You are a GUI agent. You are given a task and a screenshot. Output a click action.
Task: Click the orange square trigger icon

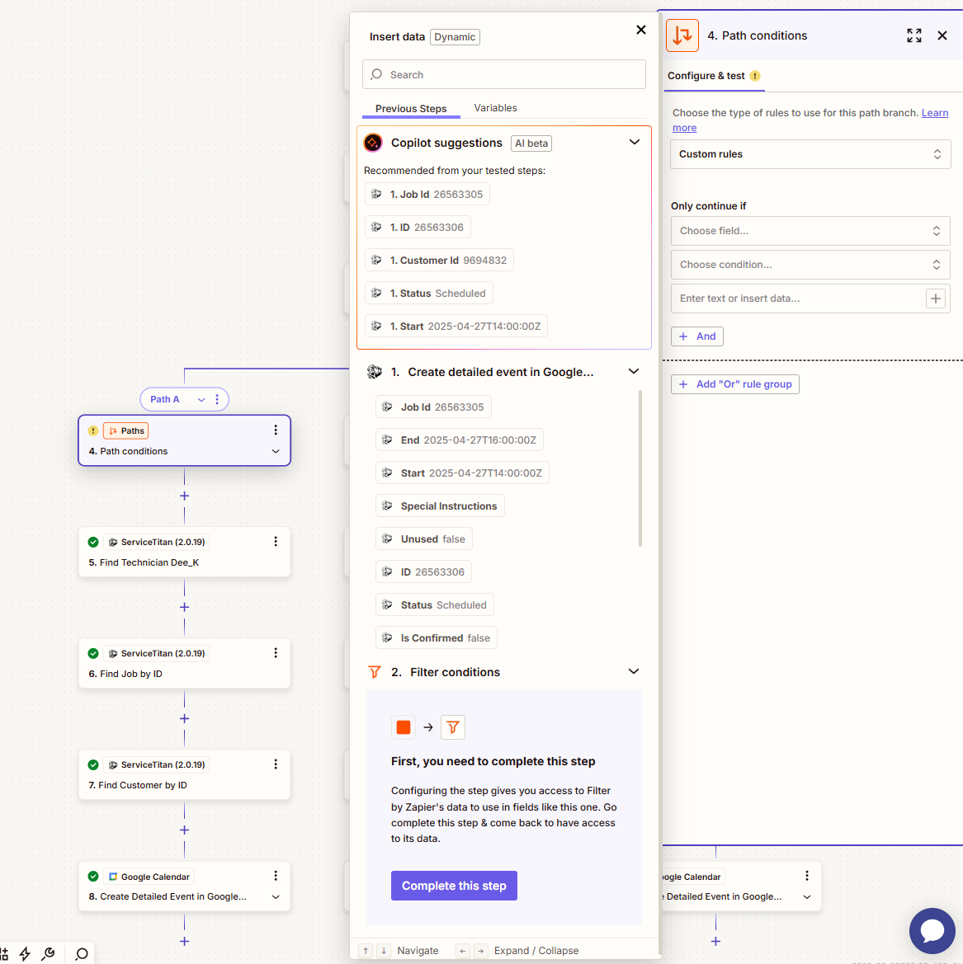click(403, 727)
